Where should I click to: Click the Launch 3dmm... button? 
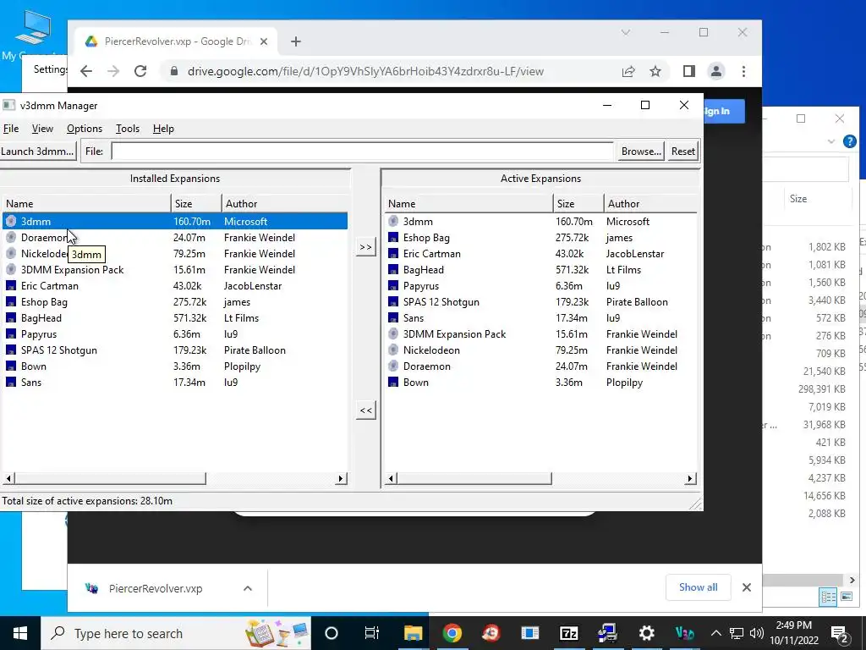[x=37, y=151]
